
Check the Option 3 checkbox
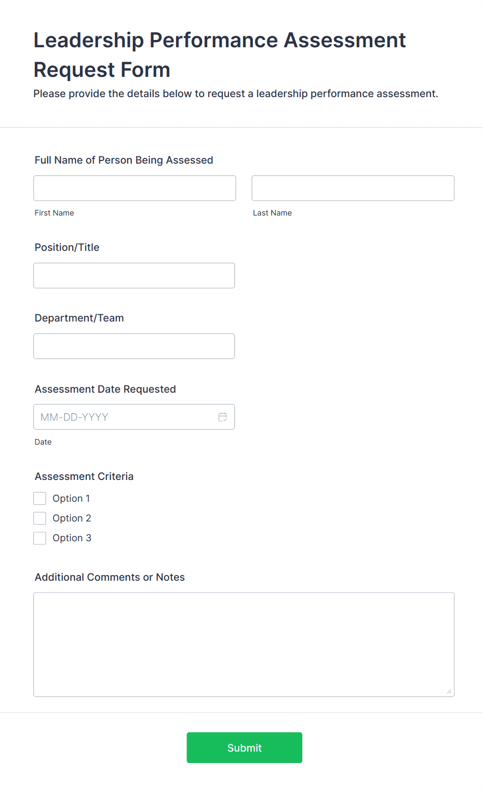(39, 538)
